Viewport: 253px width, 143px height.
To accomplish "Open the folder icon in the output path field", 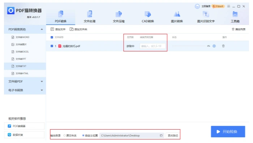I will coord(161,135).
